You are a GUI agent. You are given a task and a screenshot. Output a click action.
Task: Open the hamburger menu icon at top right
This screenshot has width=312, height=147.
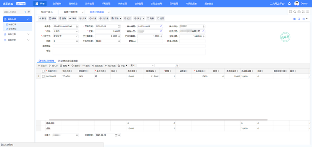point(307,12)
